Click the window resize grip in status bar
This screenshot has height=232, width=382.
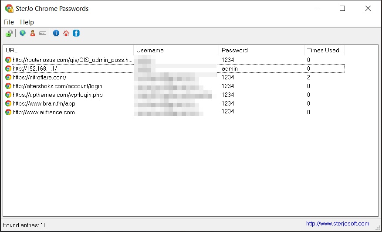click(x=377, y=227)
